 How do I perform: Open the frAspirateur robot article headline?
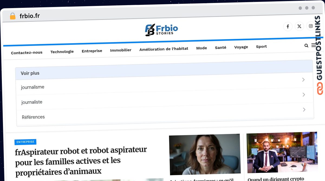tap(81, 161)
